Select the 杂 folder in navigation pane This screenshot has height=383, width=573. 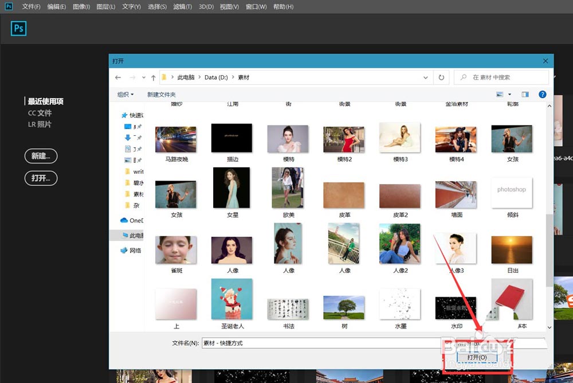tap(132, 205)
